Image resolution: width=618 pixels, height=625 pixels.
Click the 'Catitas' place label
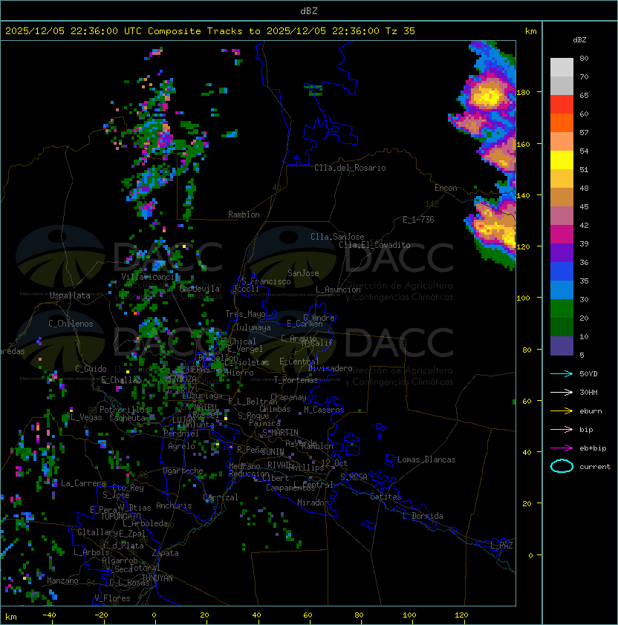pyautogui.click(x=386, y=497)
